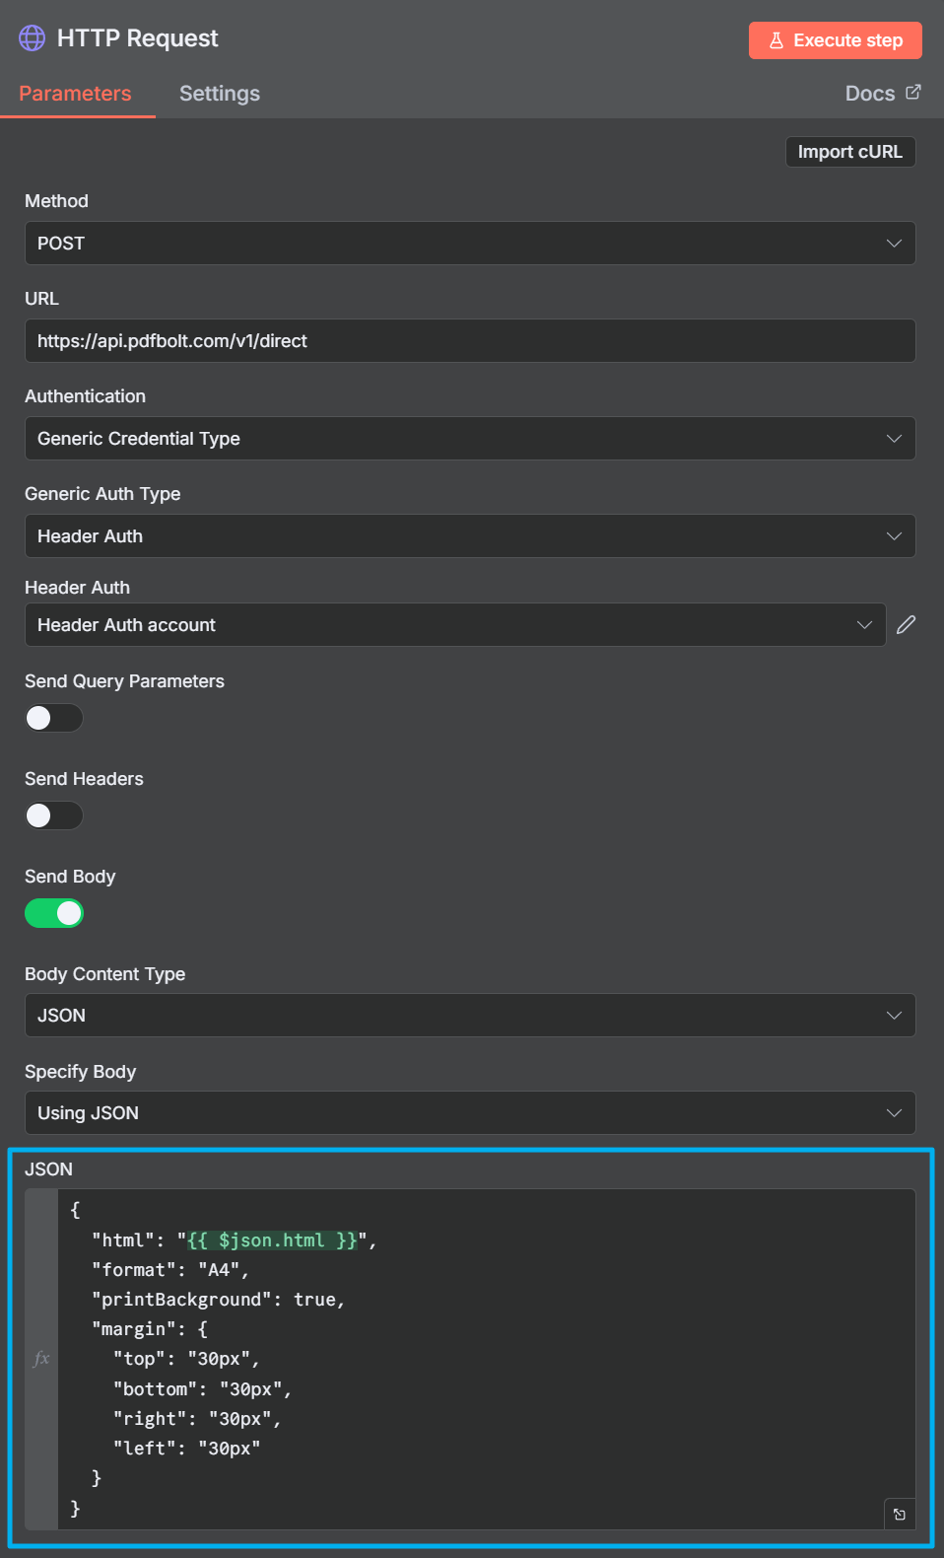This screenshot has width=944, height=1558.
Task: Open the Settings tab
Action: click(x=220, y=94)
